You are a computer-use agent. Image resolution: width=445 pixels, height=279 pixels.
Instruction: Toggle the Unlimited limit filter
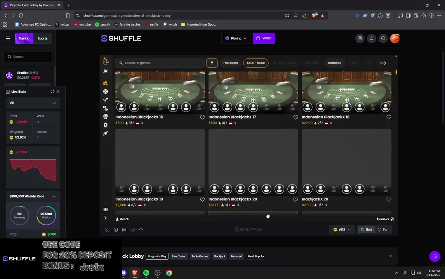335,63
